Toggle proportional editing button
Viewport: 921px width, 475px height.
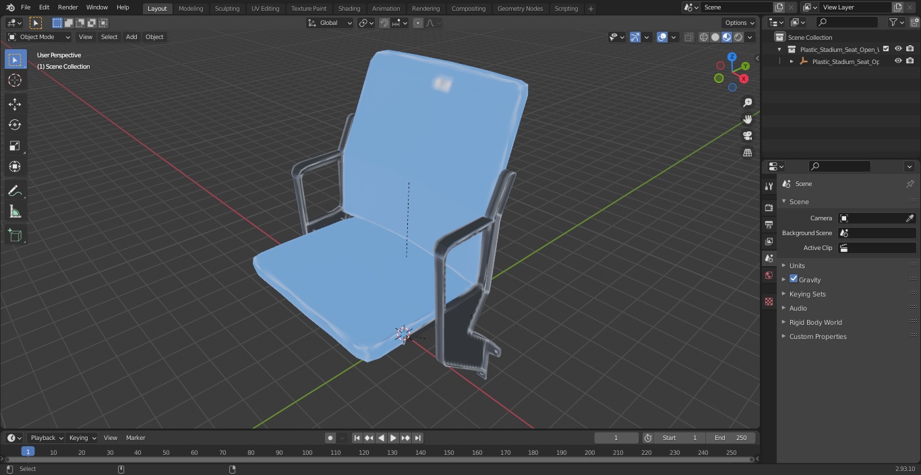click(418, 23)
